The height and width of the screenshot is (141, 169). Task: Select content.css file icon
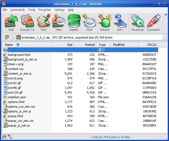point(5,69)
